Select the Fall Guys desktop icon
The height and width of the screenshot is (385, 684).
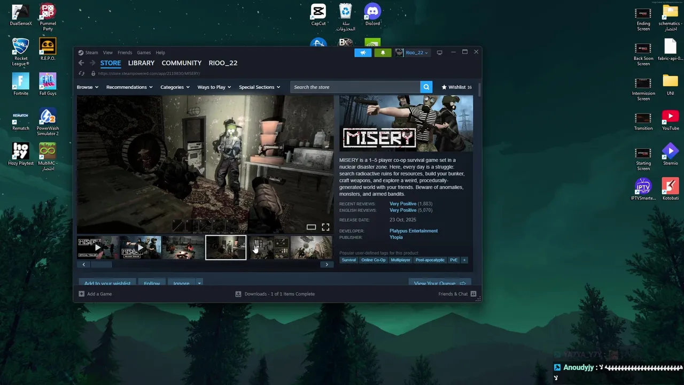click(x=48, y=84)
